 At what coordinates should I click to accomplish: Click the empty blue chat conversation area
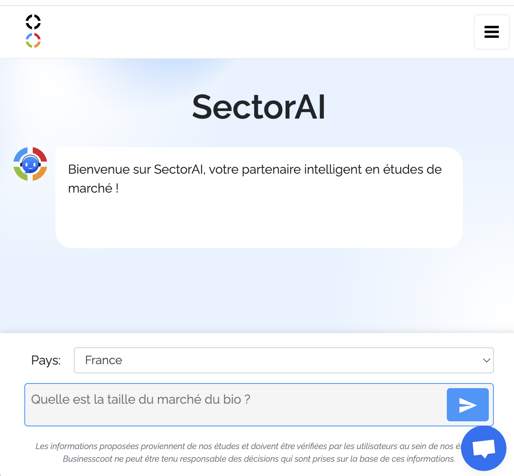tap(257, 290)
